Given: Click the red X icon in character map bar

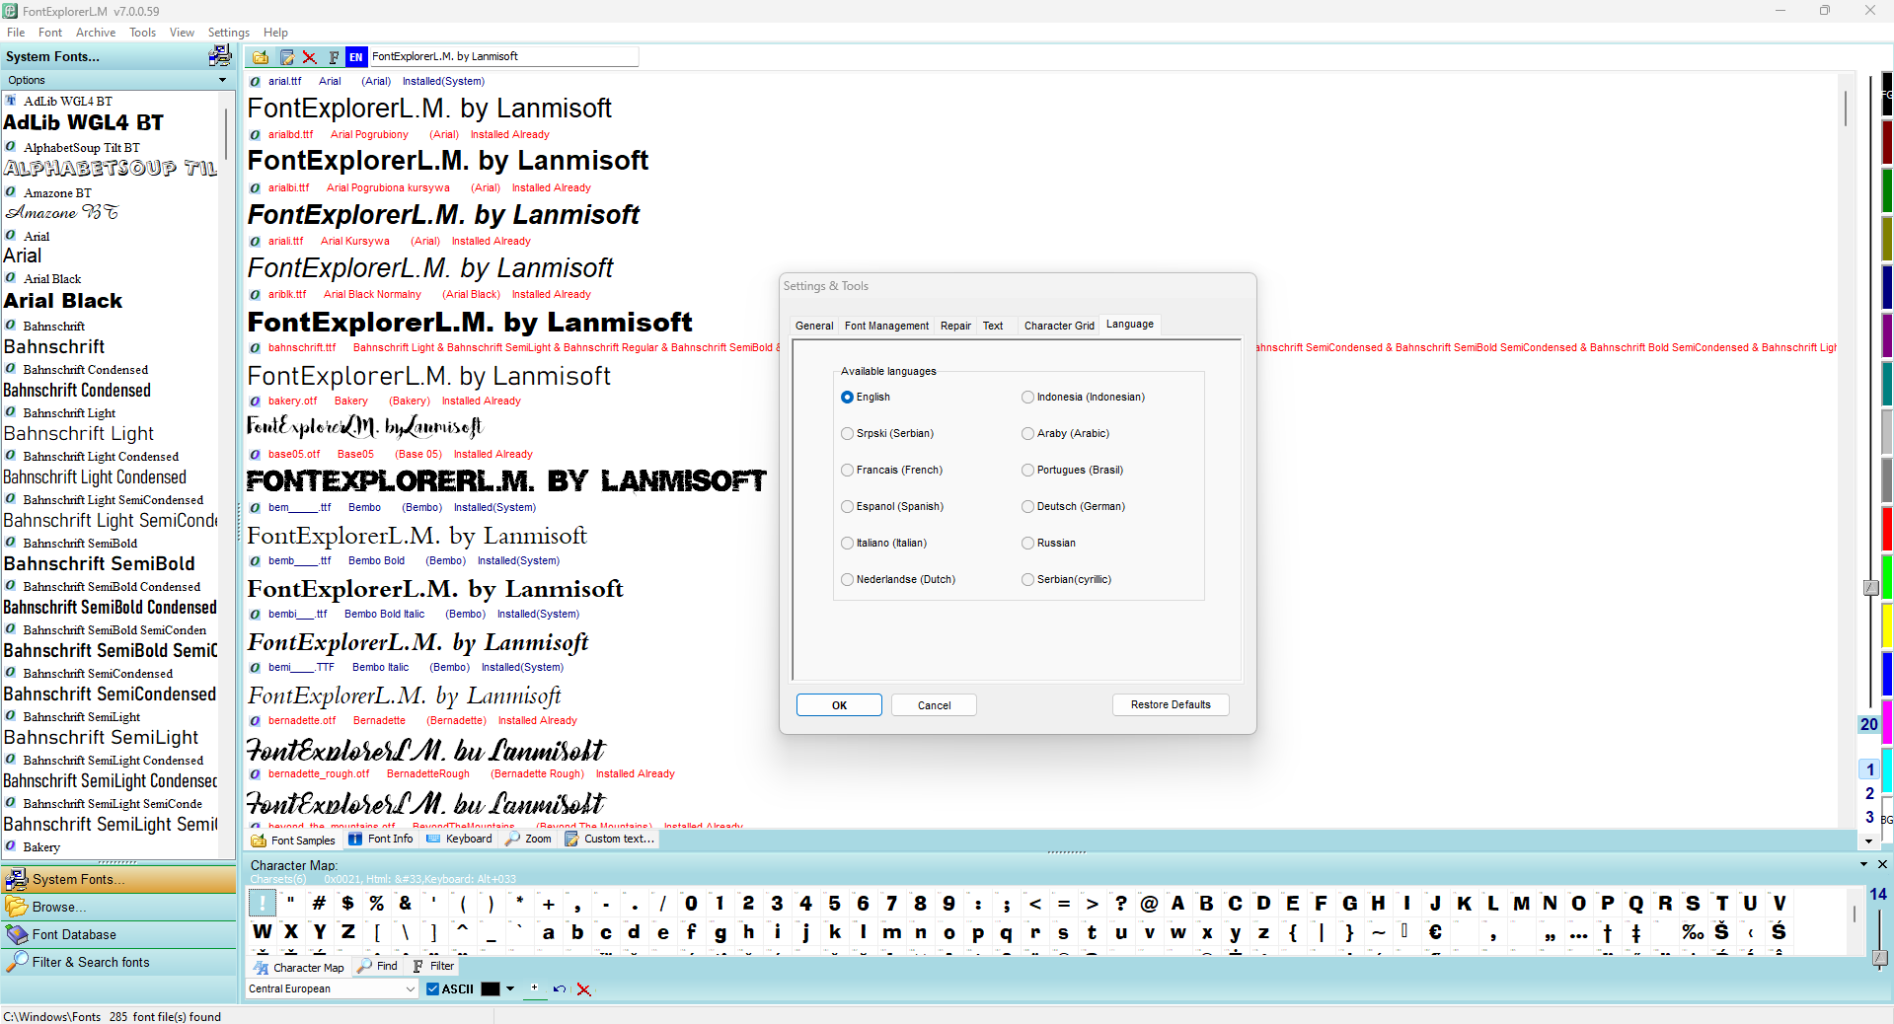Looking at the screenshot, I should (x=584, y=989).
